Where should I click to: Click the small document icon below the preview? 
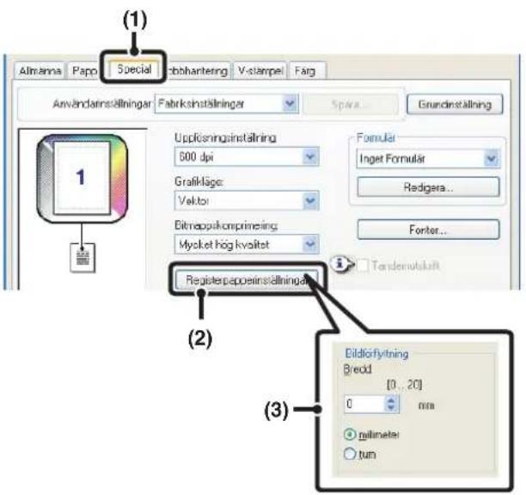coord(83,258)
